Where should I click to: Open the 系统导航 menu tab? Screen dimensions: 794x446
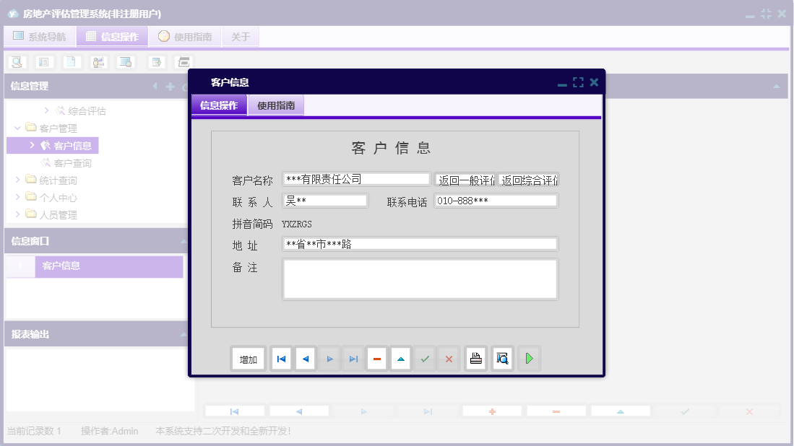click(40, 36)
